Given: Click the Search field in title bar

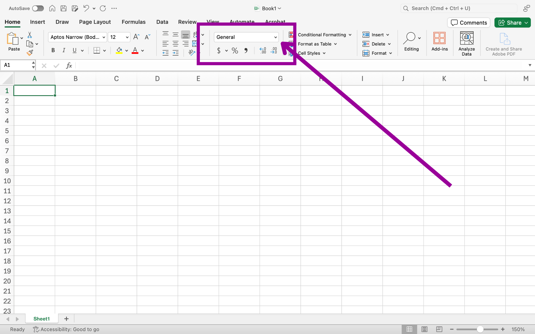Looking at the screenshot, I should pyautogui.click(x=459, y=8).
